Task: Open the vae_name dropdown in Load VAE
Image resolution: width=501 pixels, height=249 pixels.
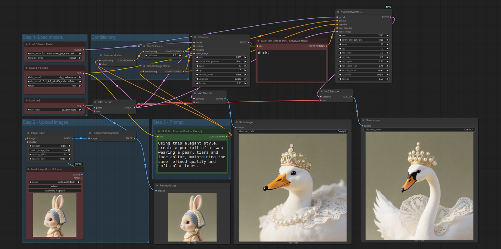Action: click(54, 110)
